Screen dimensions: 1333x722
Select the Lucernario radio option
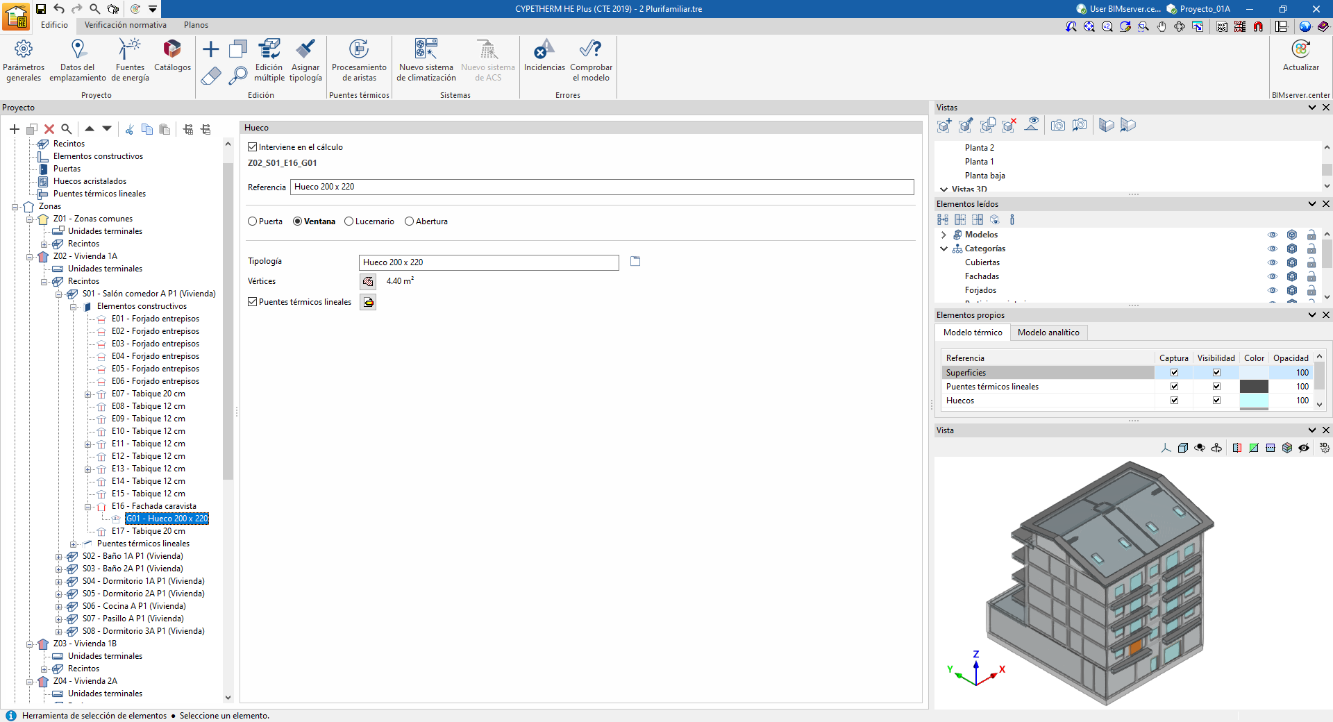point(349,221)
